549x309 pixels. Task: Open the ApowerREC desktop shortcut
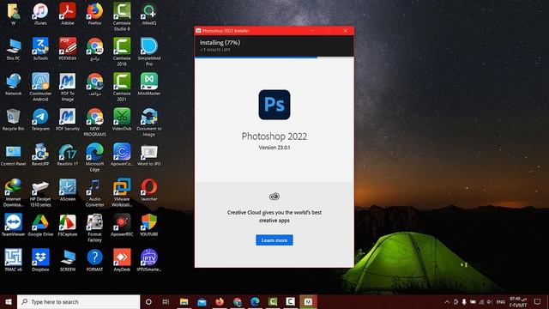pos(122,226)
